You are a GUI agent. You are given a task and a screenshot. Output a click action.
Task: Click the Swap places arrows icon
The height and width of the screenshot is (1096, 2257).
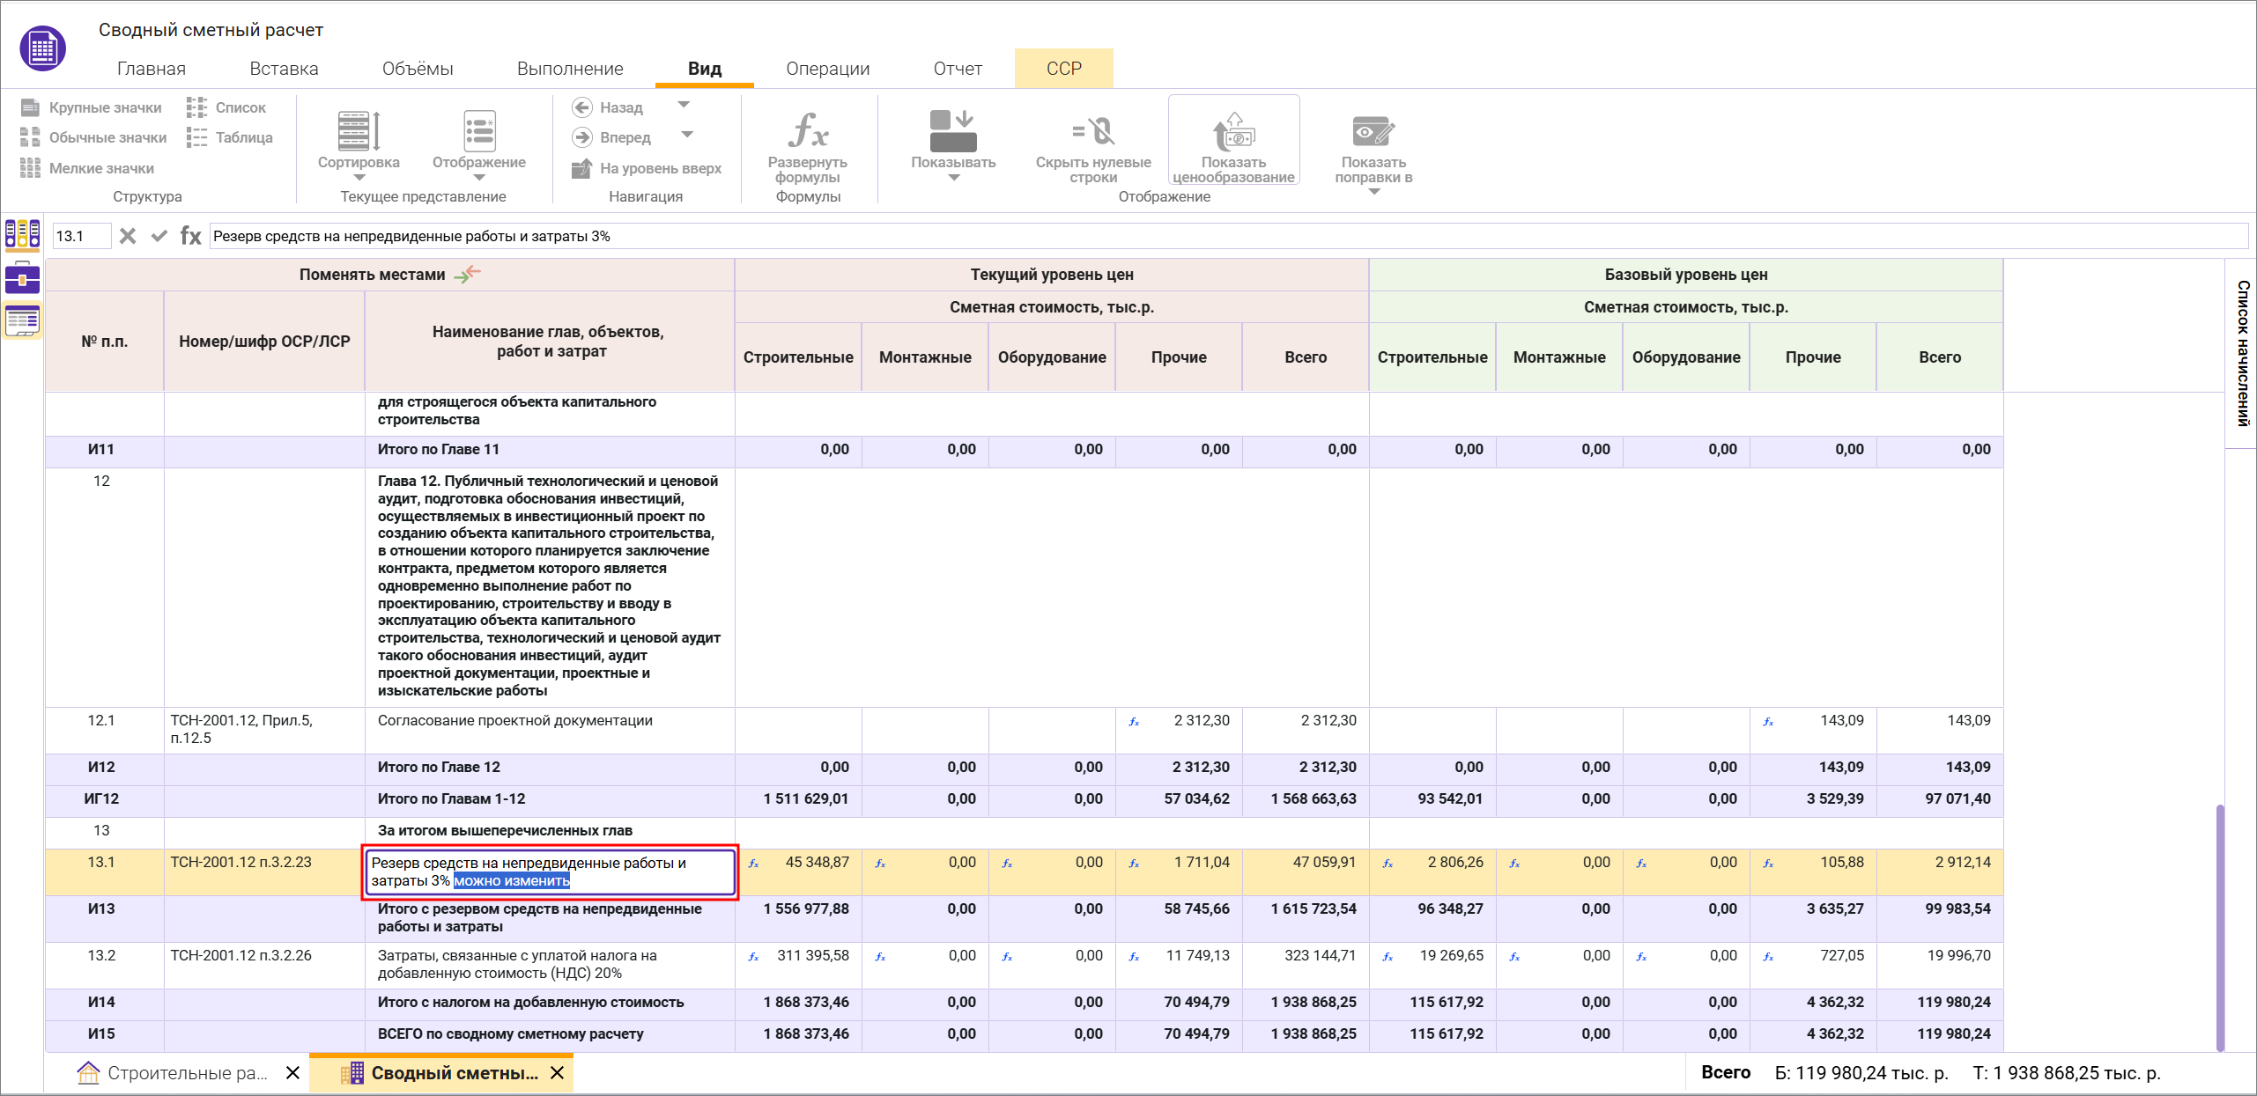click(x=467, y=274)
